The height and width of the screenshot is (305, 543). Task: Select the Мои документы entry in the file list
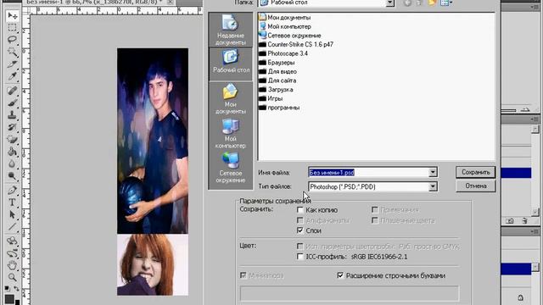click(x=285, y=17)
